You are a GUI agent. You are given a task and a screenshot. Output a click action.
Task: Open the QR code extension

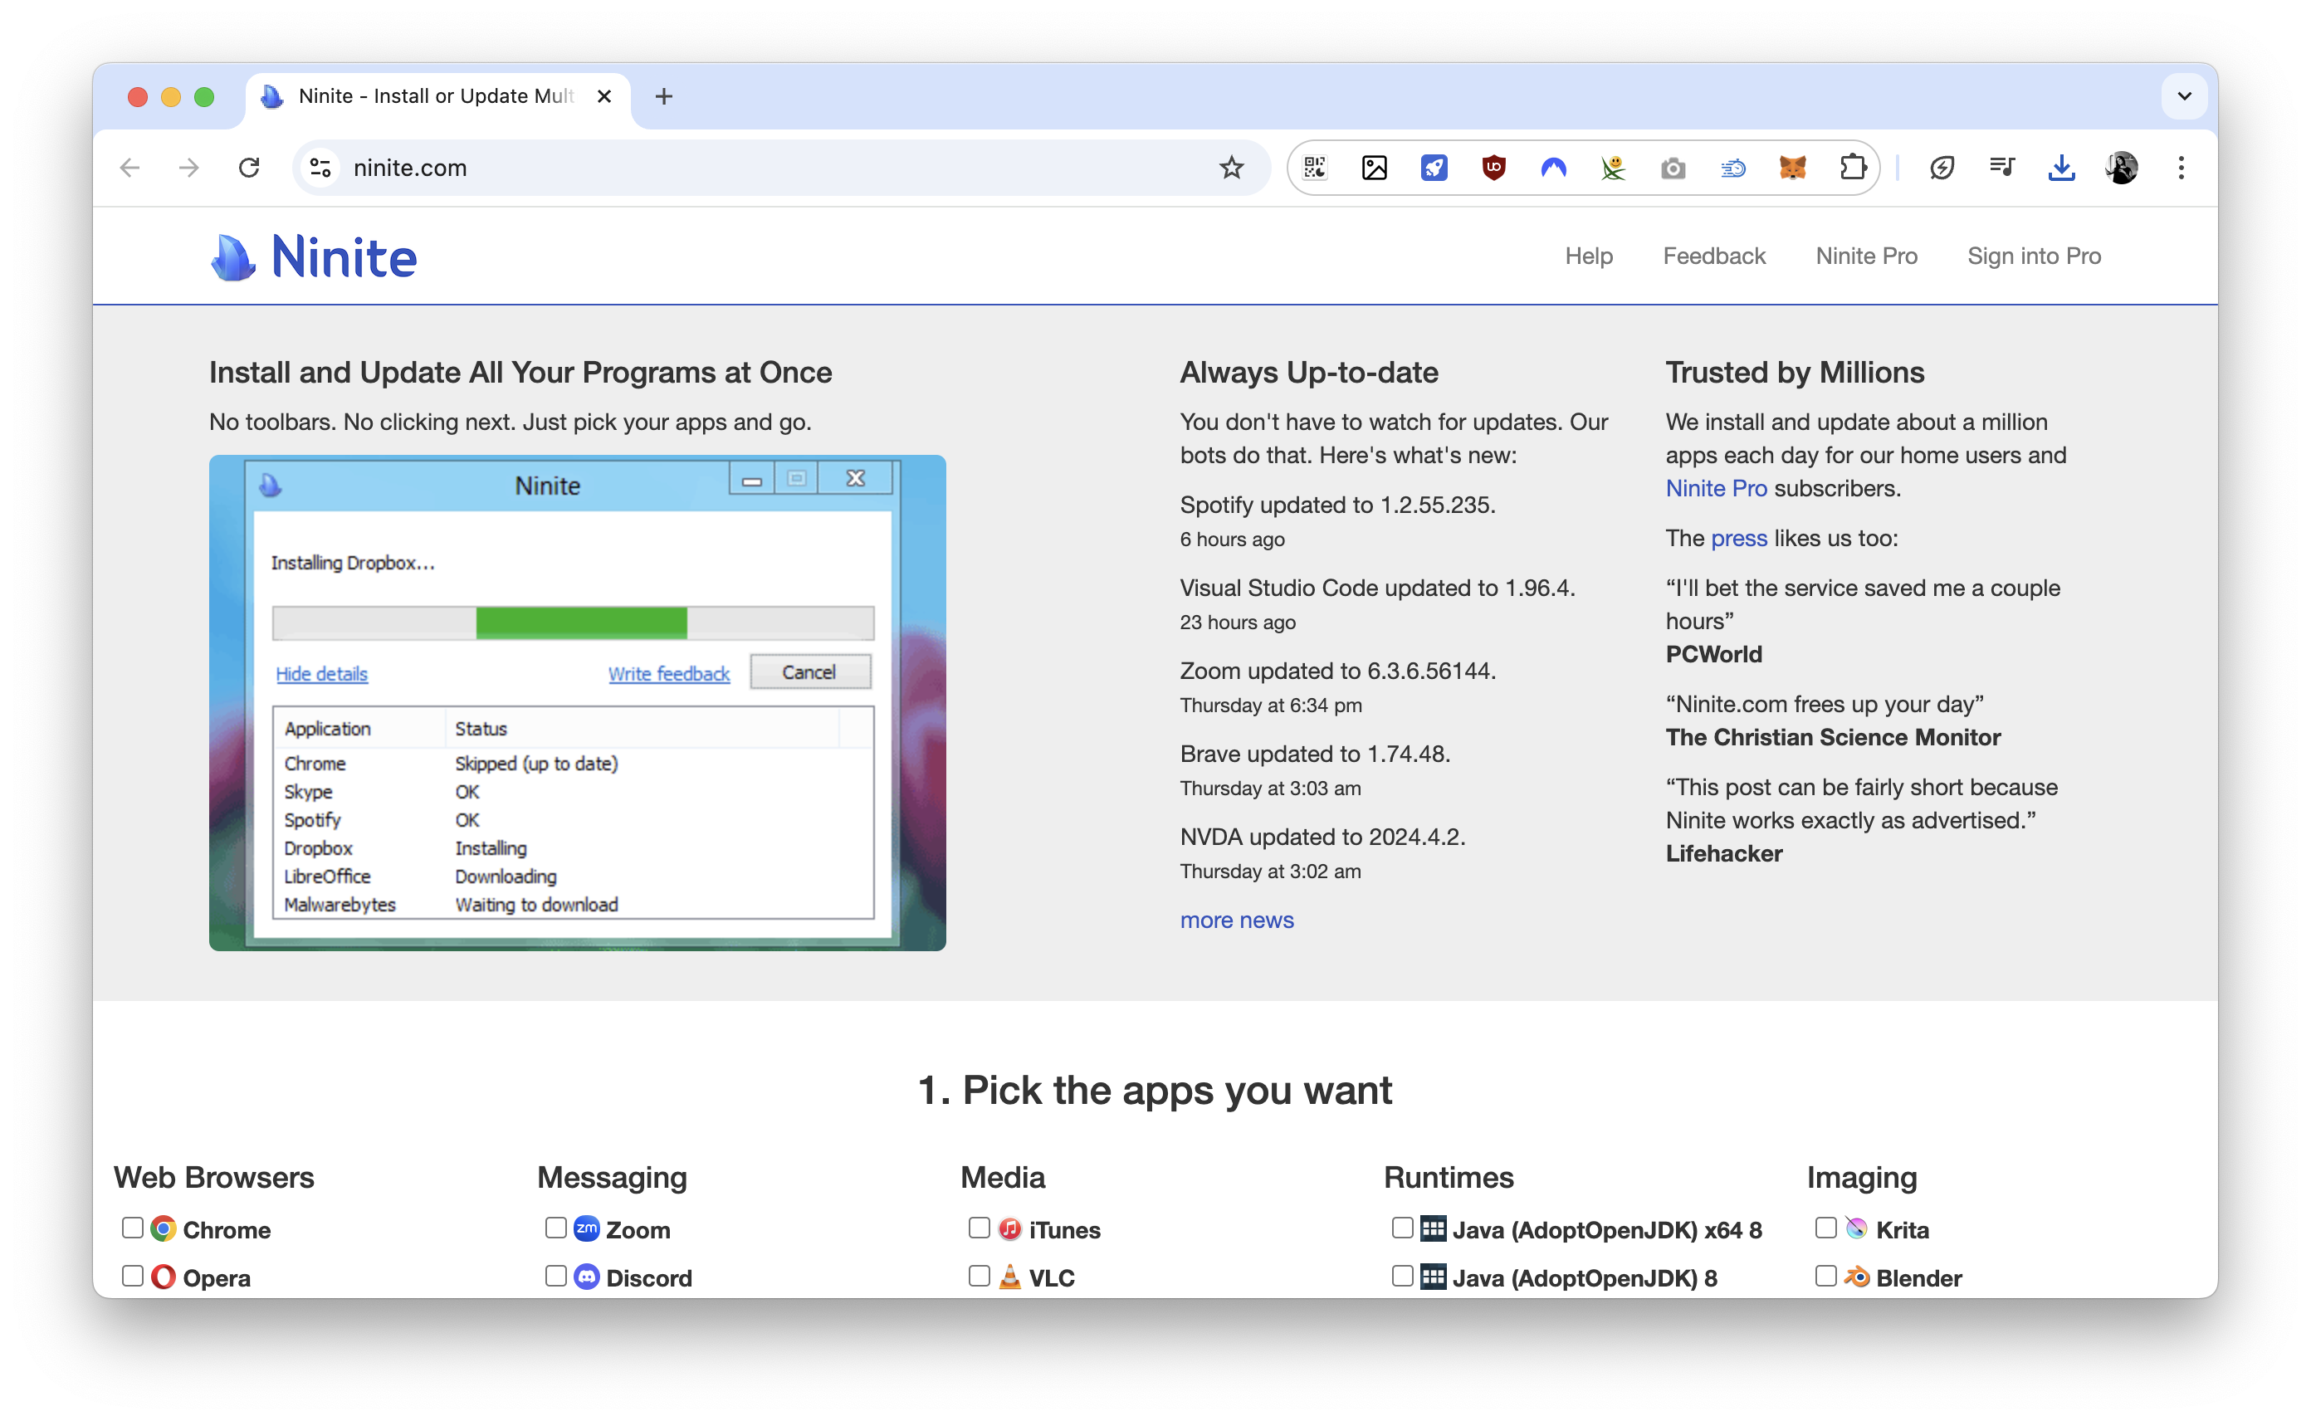1314,168
